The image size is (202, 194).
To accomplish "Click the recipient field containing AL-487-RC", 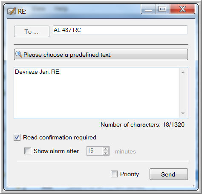I will pos(120,30).
